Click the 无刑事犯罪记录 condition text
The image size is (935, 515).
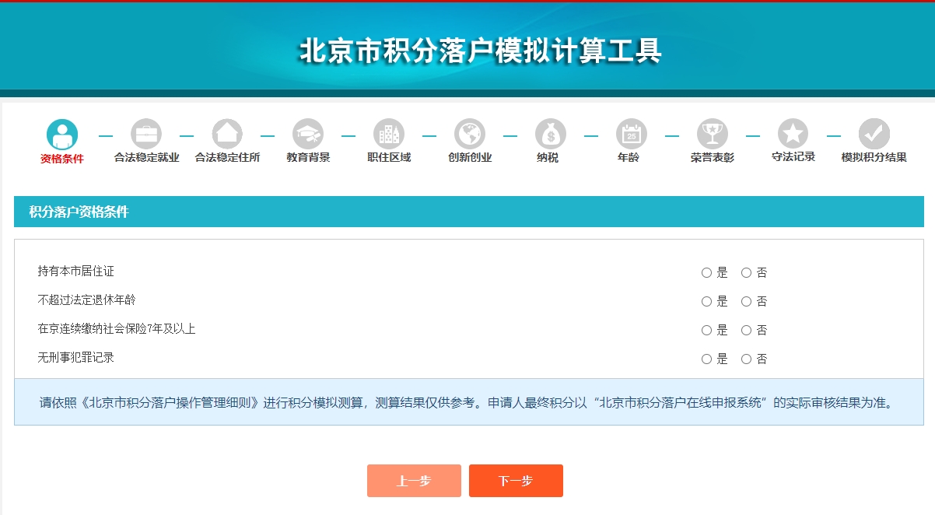click(x=76, y=358)
